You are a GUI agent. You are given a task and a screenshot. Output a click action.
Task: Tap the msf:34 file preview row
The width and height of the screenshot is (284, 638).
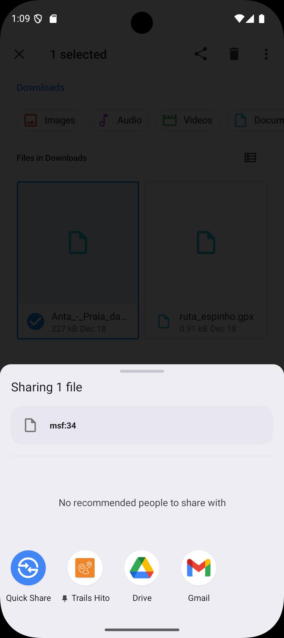pos(142,425)
